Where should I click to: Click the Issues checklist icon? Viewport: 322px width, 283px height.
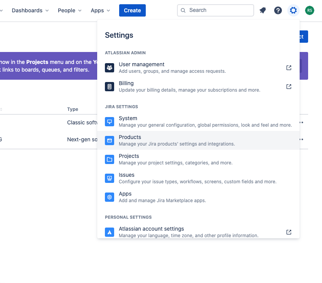(x=110, y=178)
